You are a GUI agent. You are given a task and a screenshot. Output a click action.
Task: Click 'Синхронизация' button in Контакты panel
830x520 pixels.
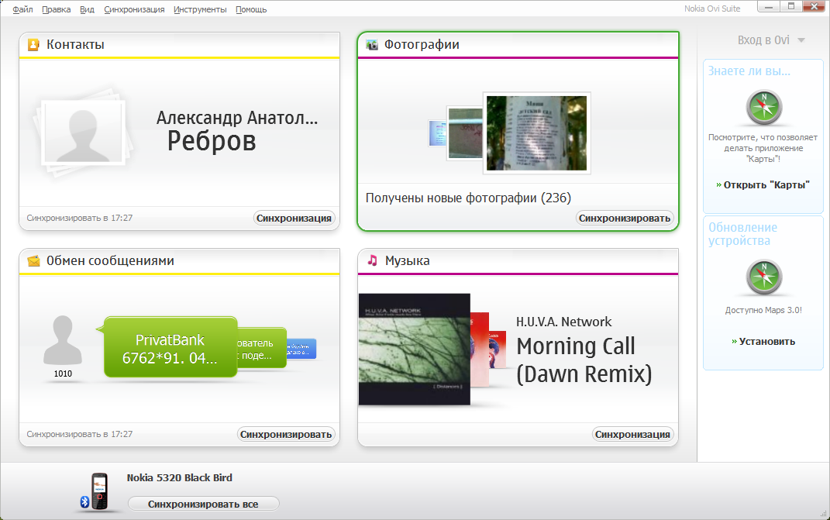(294, 219)
